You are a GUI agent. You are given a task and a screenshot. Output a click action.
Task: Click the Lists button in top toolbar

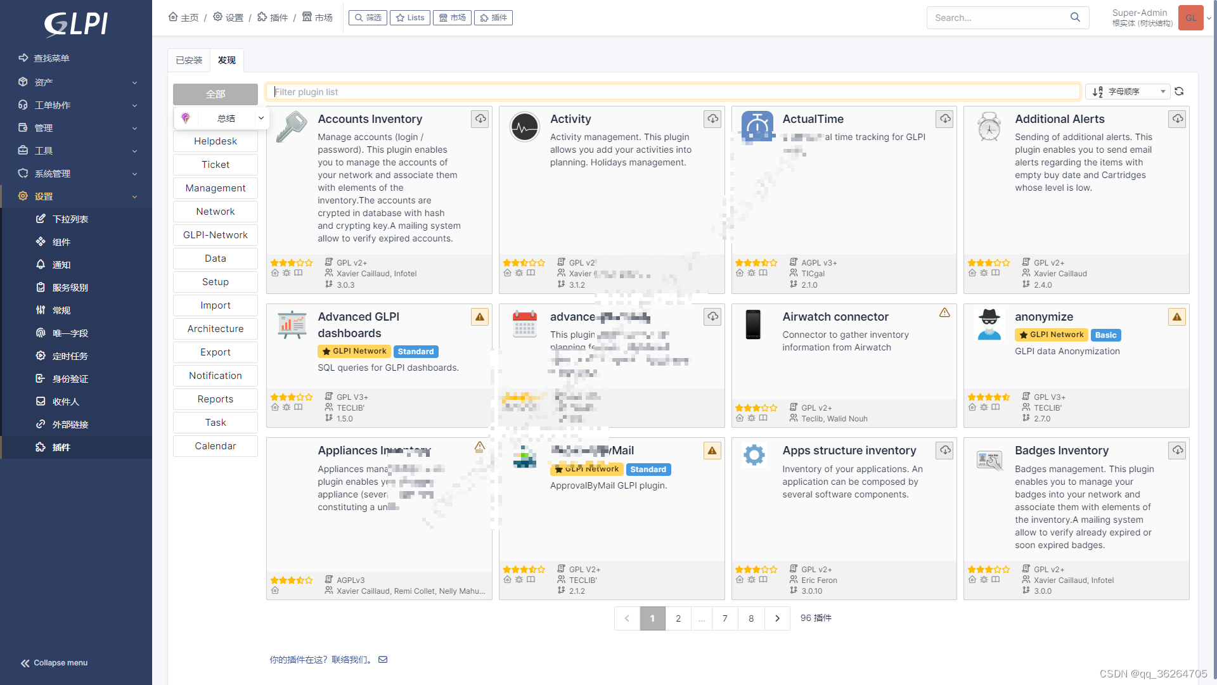point(410,18)
